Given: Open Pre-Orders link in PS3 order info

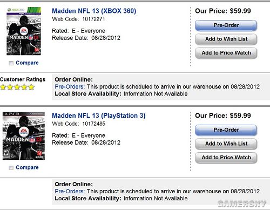Looking at the screenshot, I should 70,191.
